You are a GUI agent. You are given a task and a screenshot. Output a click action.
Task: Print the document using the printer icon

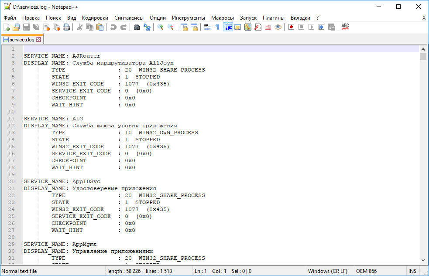(x=66, y=27)
